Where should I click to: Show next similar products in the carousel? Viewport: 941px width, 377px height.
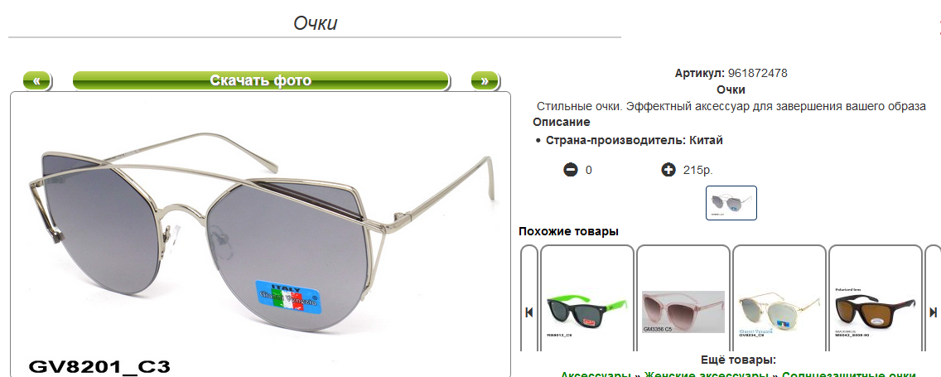click(933, 312)
